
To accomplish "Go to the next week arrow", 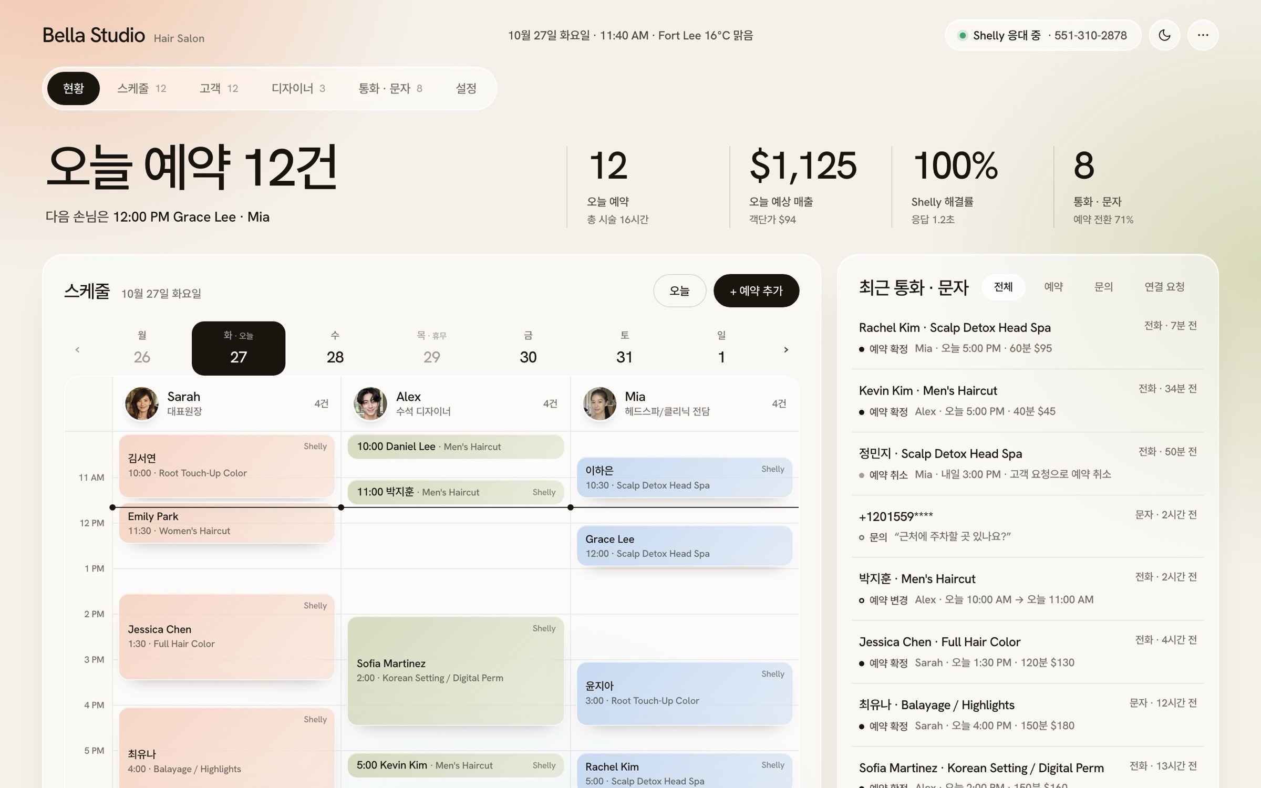I will tap(786, 349).
